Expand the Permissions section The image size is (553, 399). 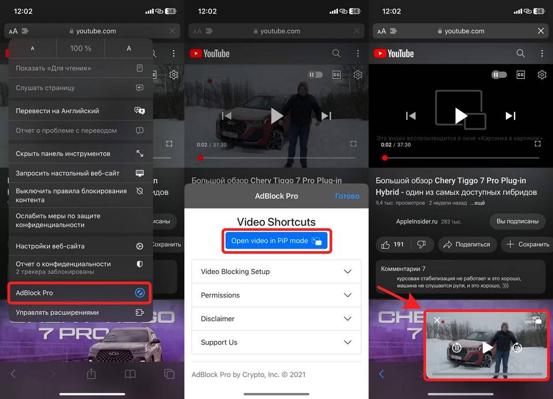tap(276, 295)
